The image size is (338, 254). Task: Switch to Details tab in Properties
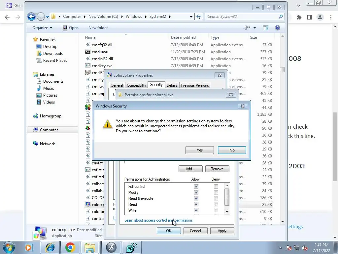pyautogui.click(x=172, y=85)
